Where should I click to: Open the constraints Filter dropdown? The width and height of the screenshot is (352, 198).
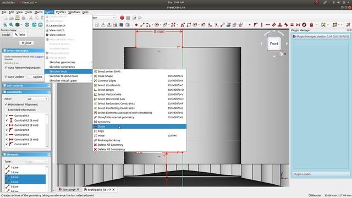coord(37,99)
